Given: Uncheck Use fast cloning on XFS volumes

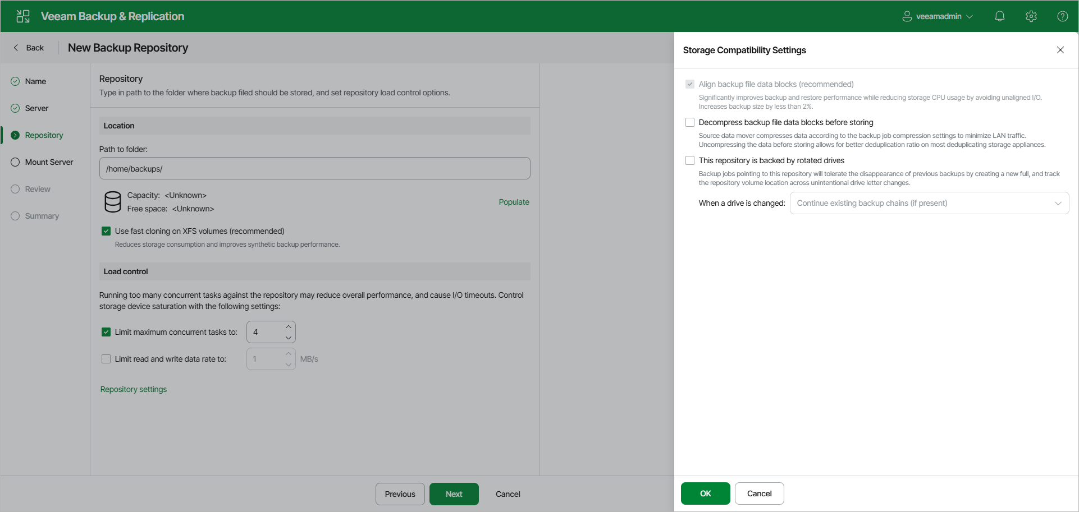Looking at the screenshot, I should pyautogui.click(x=106, y=231).
